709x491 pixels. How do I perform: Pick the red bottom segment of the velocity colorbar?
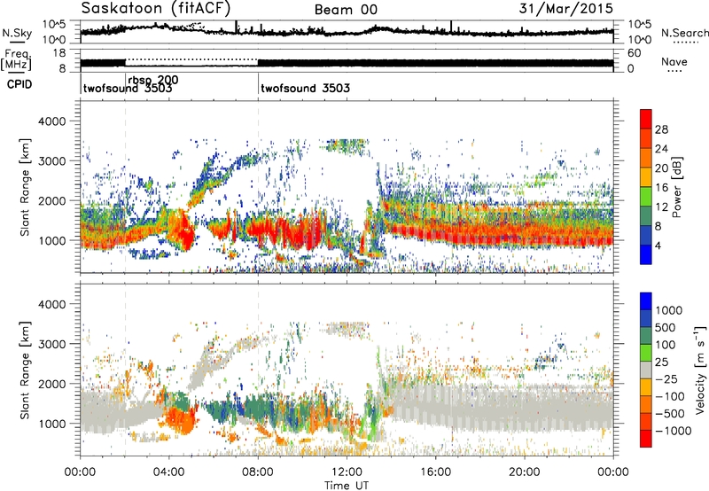[646, 439]
